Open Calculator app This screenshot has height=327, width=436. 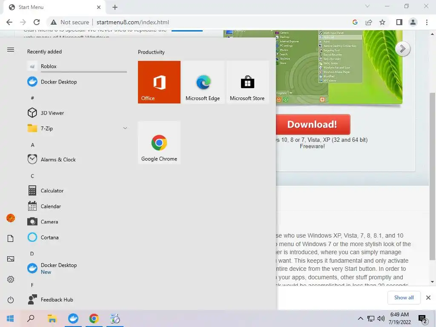point(77,191)
